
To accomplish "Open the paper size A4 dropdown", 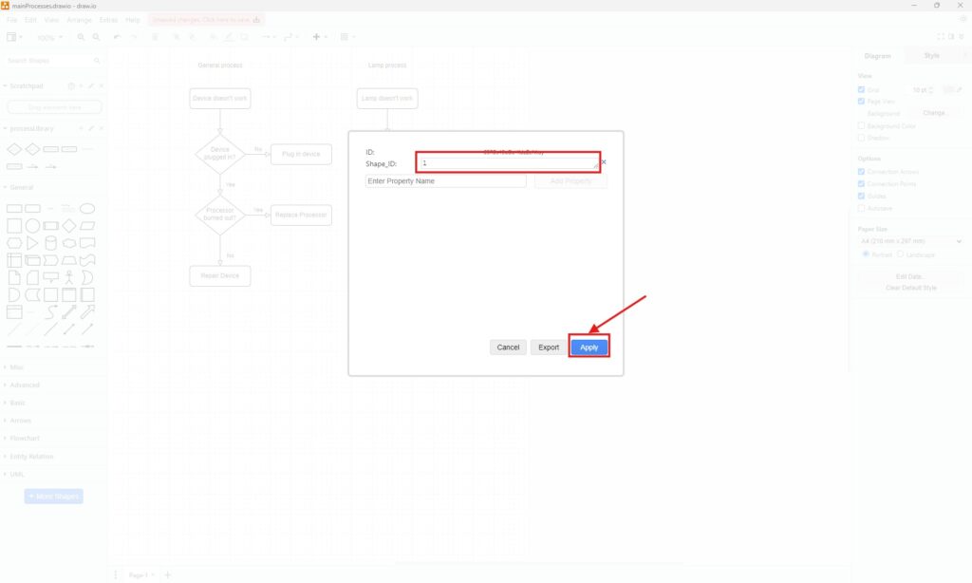I will click(910, 241).
